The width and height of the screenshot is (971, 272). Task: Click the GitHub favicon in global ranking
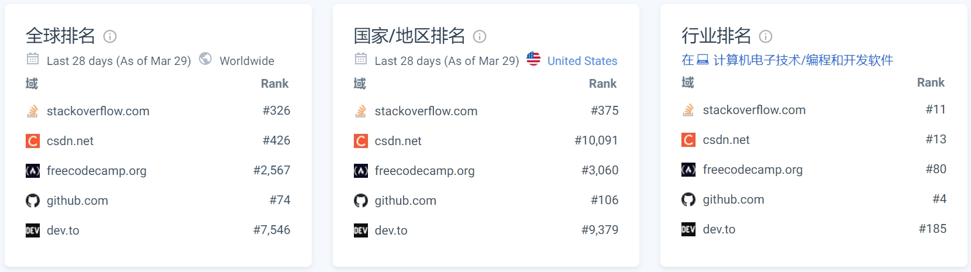(33, 201)
